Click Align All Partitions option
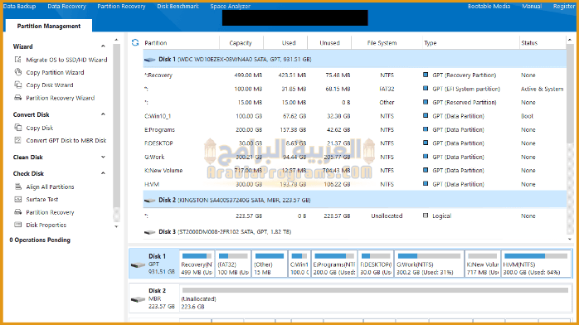579x325 pixels. point(50,187)
